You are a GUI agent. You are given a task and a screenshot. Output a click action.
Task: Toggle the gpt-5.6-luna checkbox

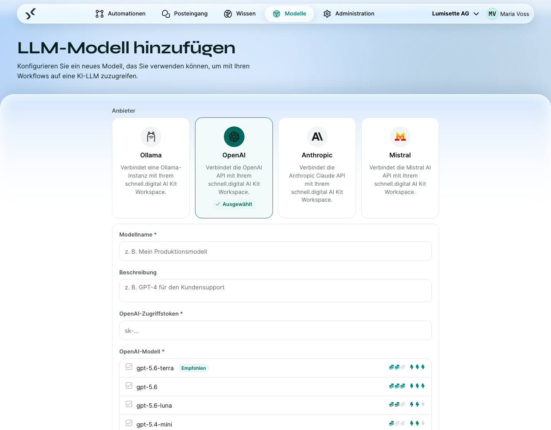pos(129,404)
